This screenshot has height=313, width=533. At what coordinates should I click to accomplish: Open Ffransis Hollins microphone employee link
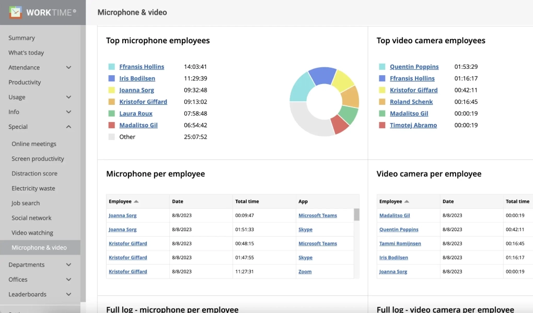142,67
